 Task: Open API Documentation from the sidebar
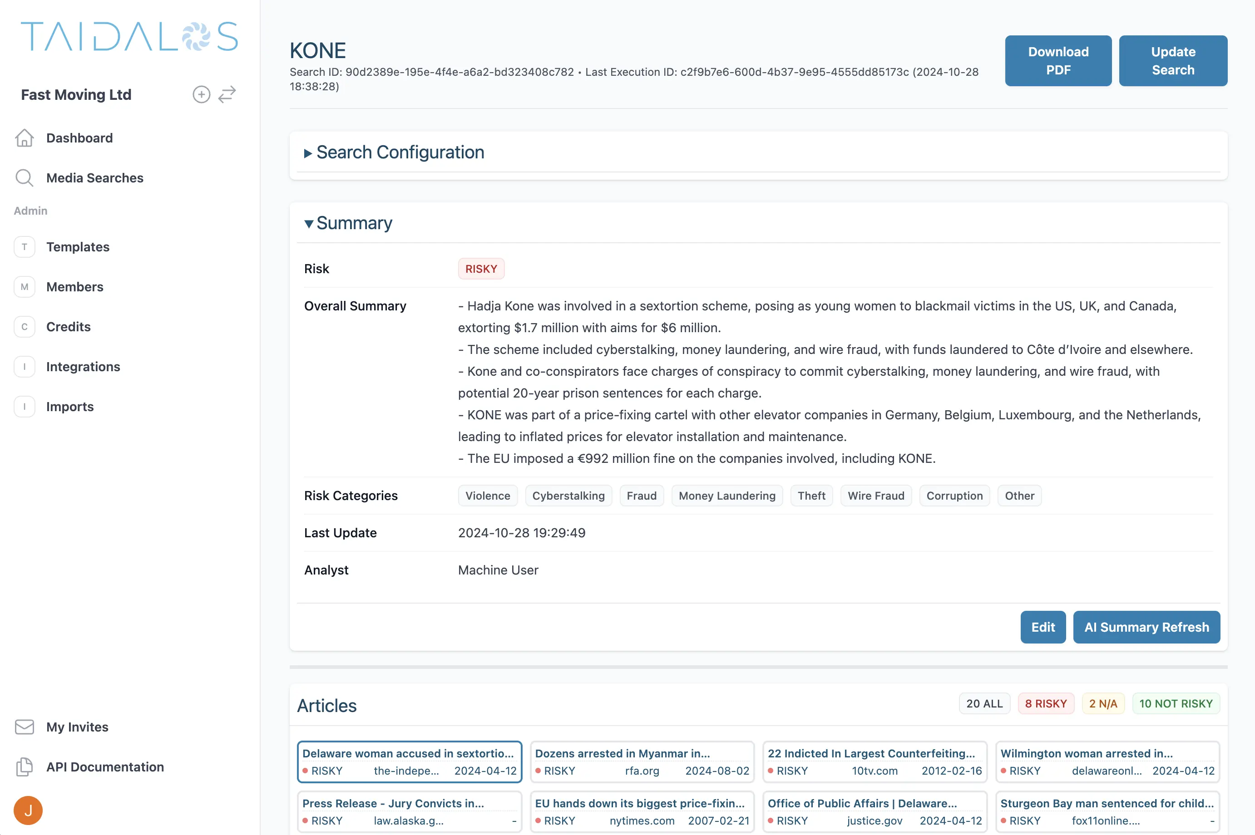coord(105,767)
